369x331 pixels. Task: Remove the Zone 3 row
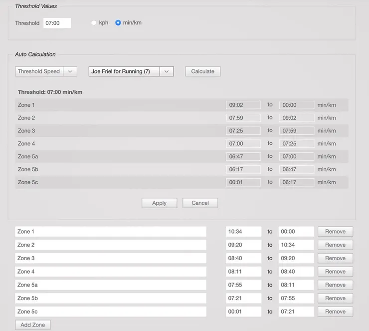(x=335, y=259)
